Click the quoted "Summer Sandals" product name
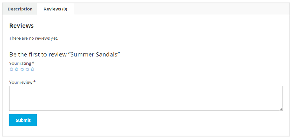Screen dimensions: 292x139 [94, 54]
